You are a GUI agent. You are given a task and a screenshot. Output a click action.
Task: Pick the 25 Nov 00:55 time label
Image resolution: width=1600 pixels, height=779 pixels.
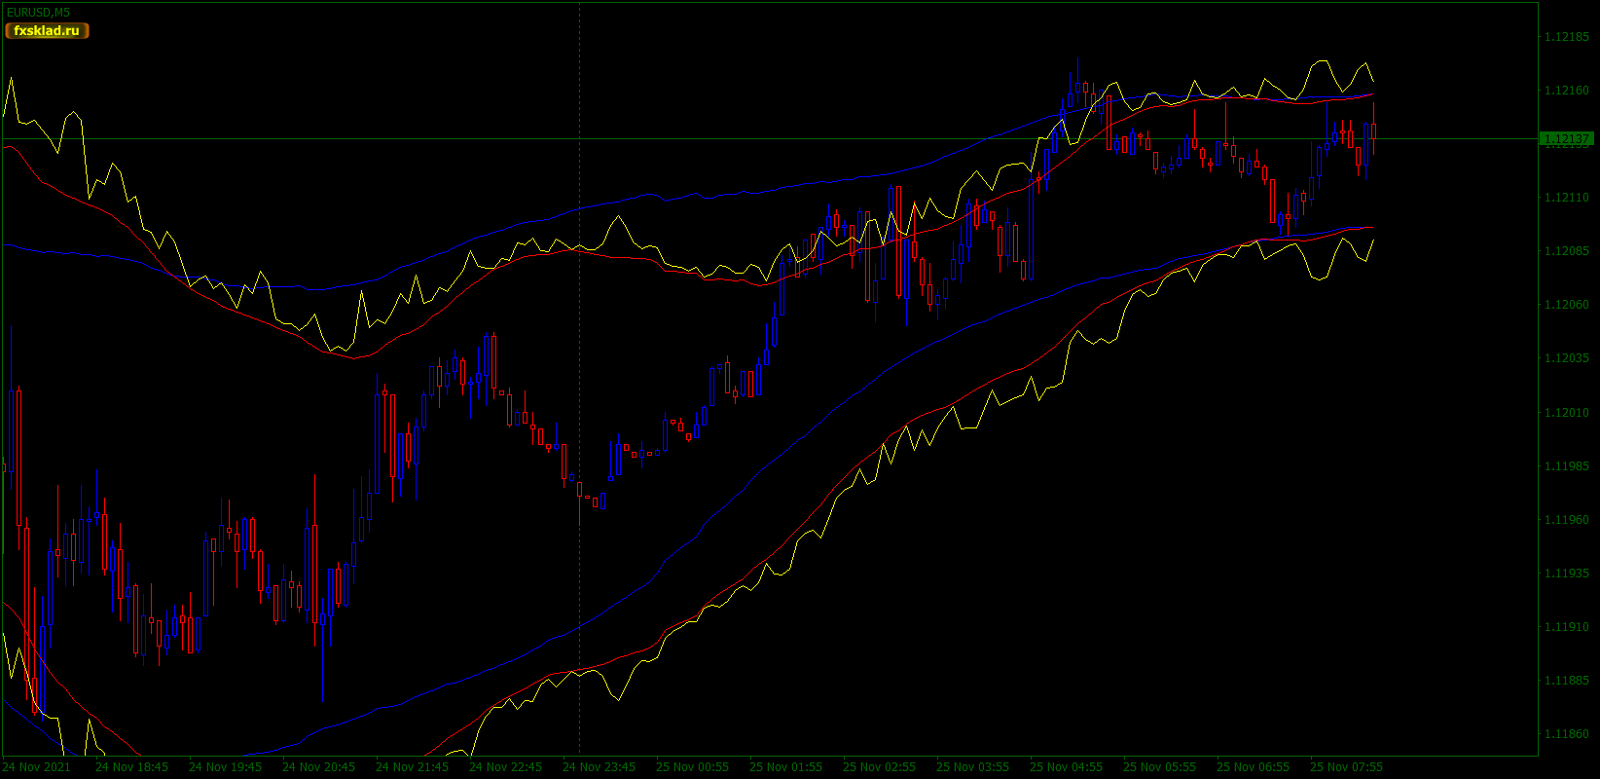click(692, 767)
